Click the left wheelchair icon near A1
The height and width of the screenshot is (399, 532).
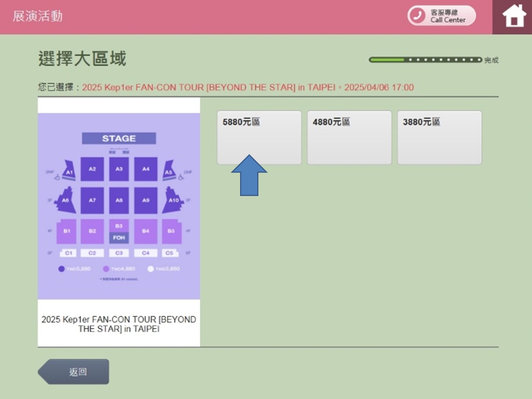pyautogui.click(x=57, y=177)
